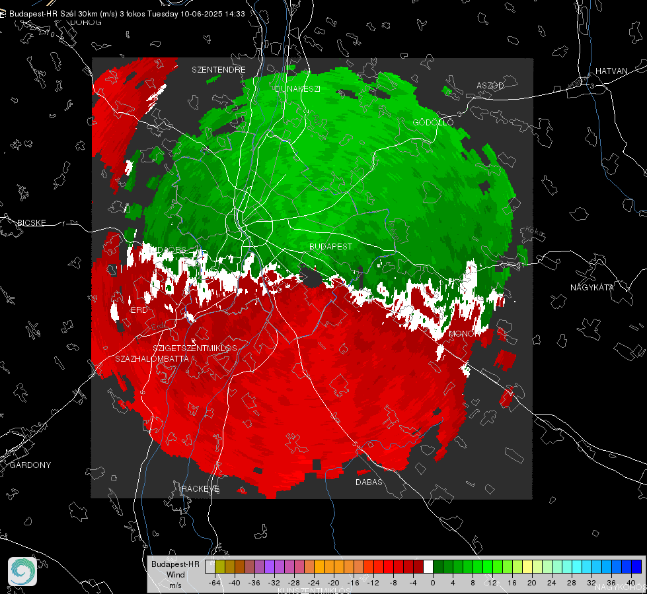Click the DABAS town label

369,482
